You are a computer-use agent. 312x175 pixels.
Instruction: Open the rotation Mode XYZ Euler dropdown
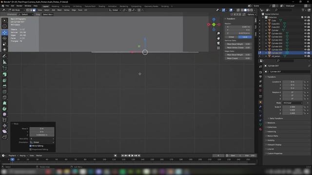click(292, 103)
